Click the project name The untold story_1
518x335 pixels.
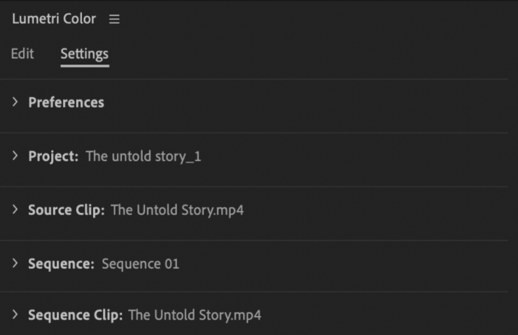(143, 156)
